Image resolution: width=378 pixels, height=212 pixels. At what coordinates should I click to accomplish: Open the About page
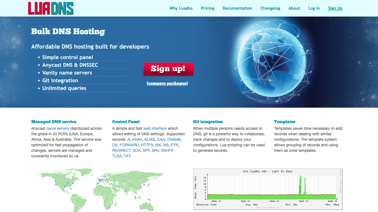pos(294,8)
